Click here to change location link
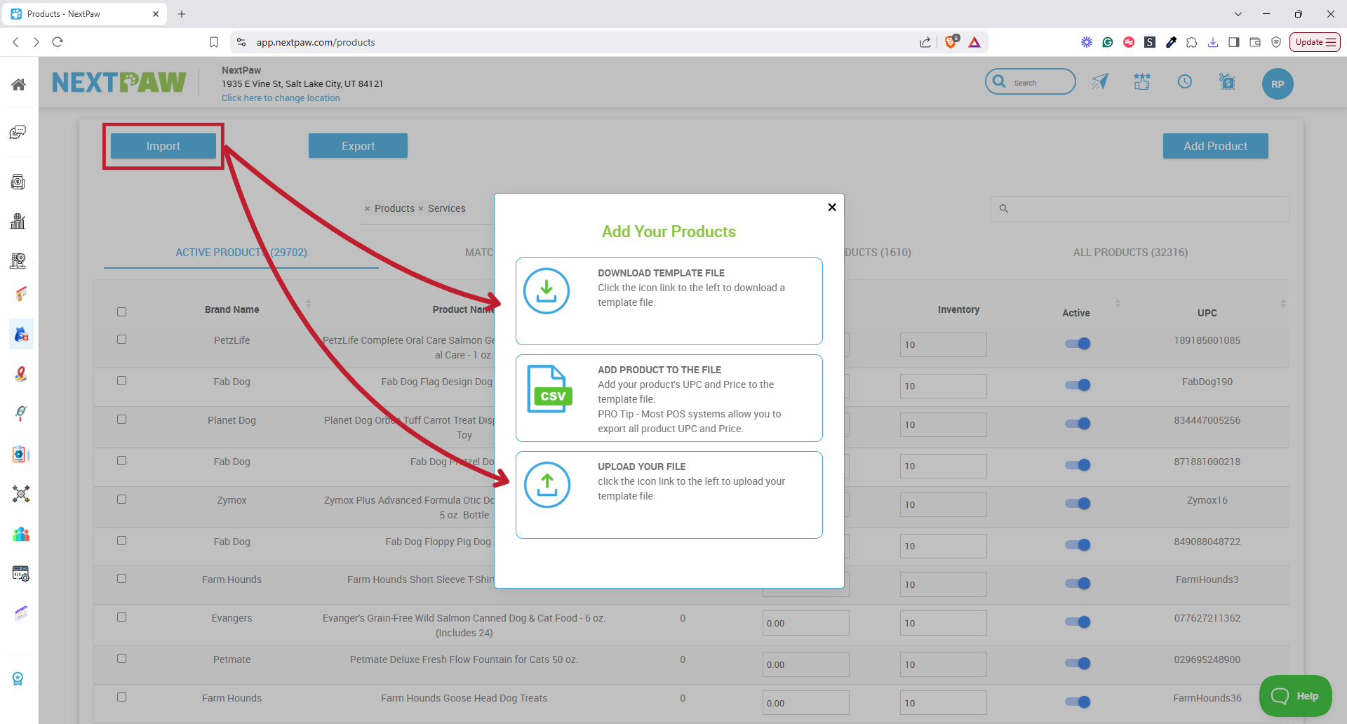The image size is (1347, 724). (x=281, y=98)
